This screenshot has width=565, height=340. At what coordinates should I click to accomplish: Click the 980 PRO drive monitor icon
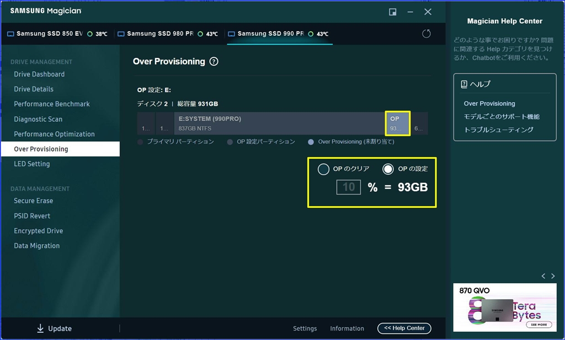pyautogui.click(x=121, y=34)
